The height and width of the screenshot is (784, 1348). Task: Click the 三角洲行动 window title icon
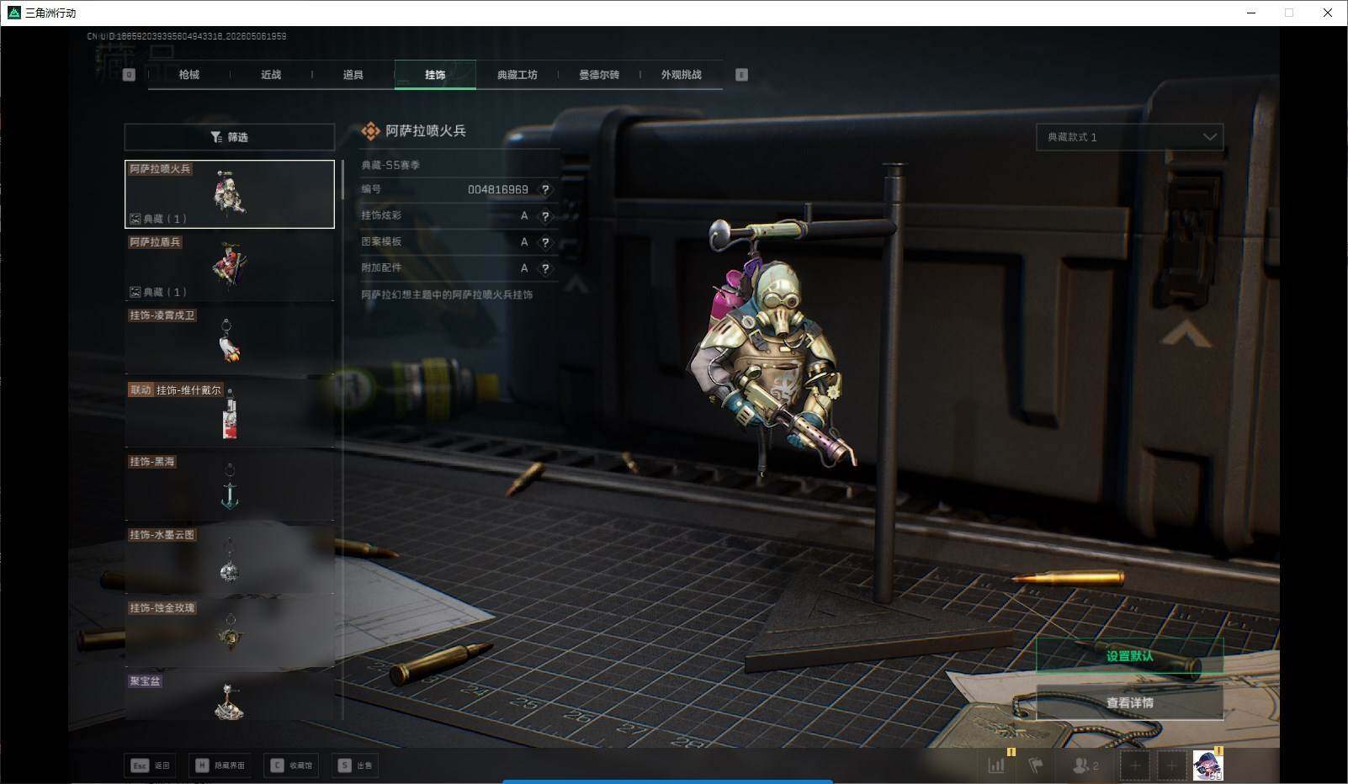[x=13, y=13]
